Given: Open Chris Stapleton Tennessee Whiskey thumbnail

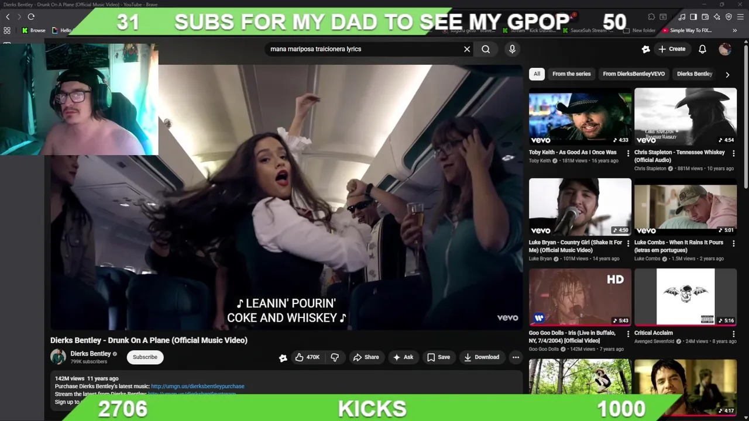Looking at the screenshot, I should 685,116.
